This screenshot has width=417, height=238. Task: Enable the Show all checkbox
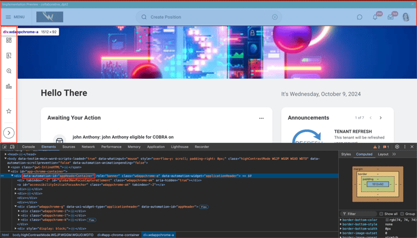[381, 214]
